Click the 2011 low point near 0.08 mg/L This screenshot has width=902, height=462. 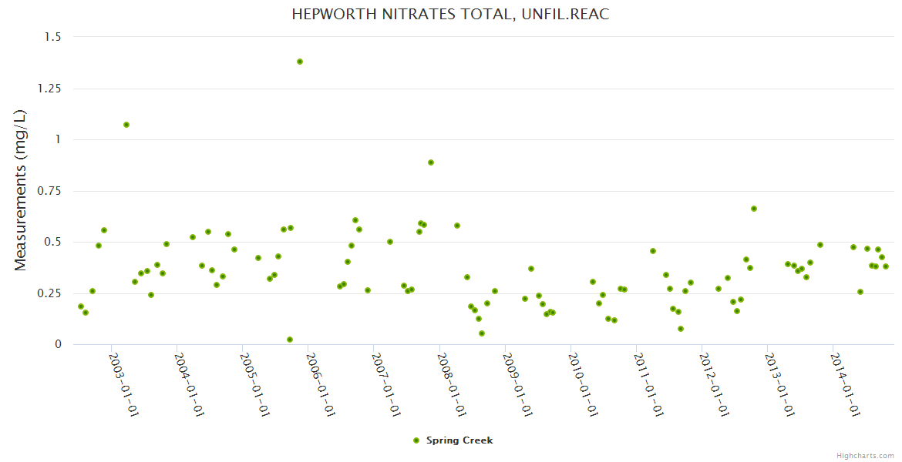(x=681, y=329)
